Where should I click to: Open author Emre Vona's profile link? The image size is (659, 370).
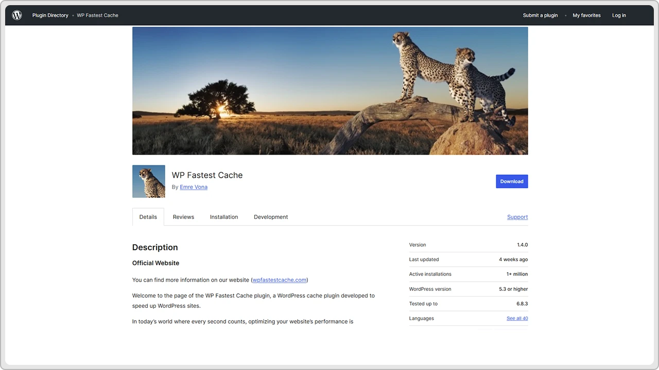coord(194,187)
